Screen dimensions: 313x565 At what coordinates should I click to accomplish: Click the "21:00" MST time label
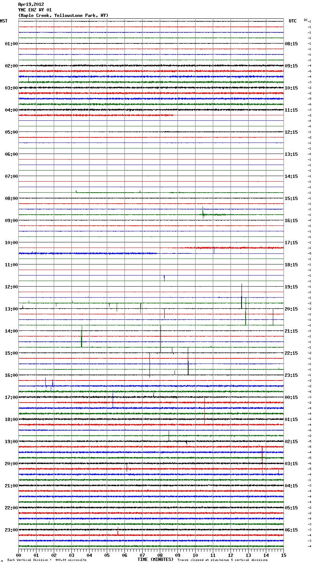(11, 486)
